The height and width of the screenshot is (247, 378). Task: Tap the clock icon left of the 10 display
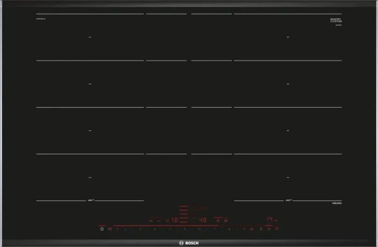[167, 221]
